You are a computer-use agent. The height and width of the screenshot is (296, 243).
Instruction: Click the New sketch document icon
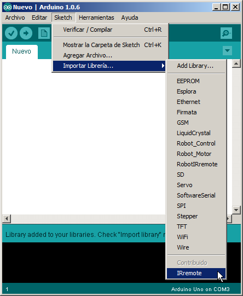pos(44,33)
